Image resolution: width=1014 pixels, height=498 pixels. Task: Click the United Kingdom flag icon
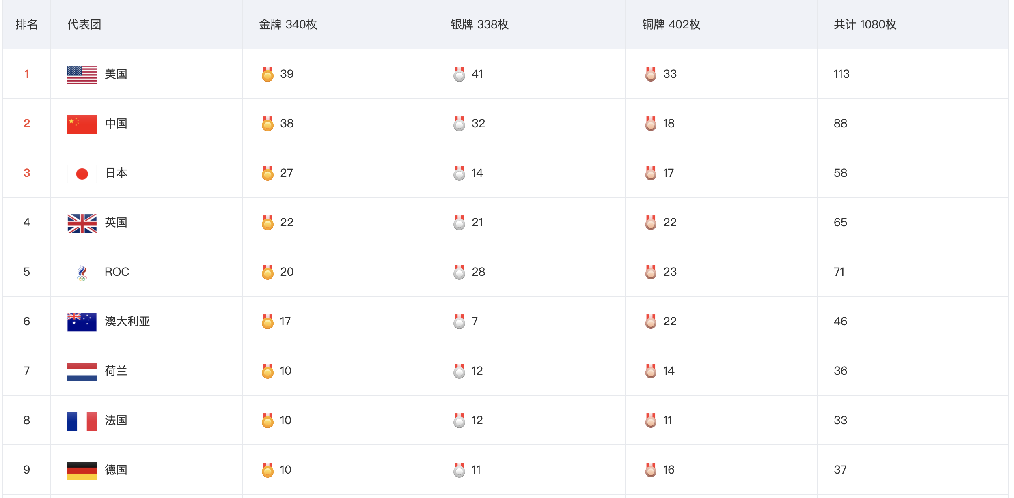[x=82, y=223]
